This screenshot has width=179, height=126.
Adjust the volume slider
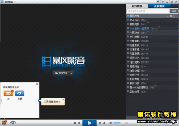[118, 123]
